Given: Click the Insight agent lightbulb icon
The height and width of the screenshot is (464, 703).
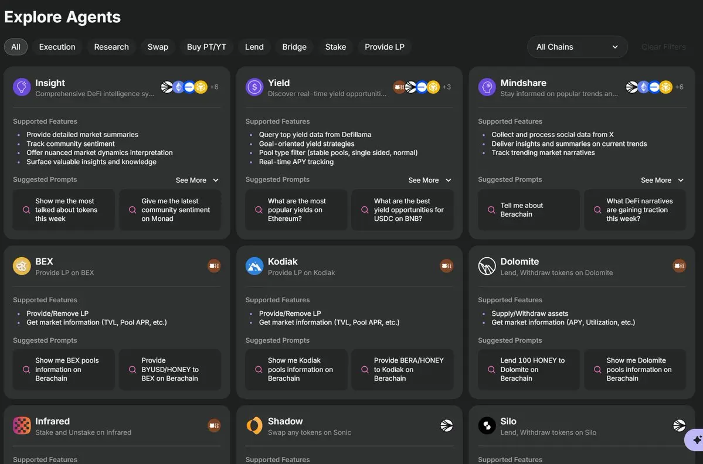Looking at the screenshot, I should pyautogui.click(x=22, y=87).
